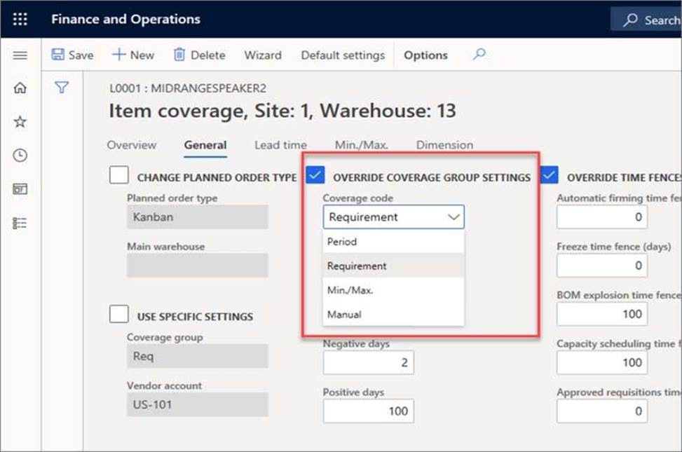Launch the Wizard from action bar

262,55
